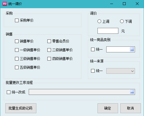Open the 工序流程 browse ellipsis button
The image size is (144, 116).
(x=132, y=92)
